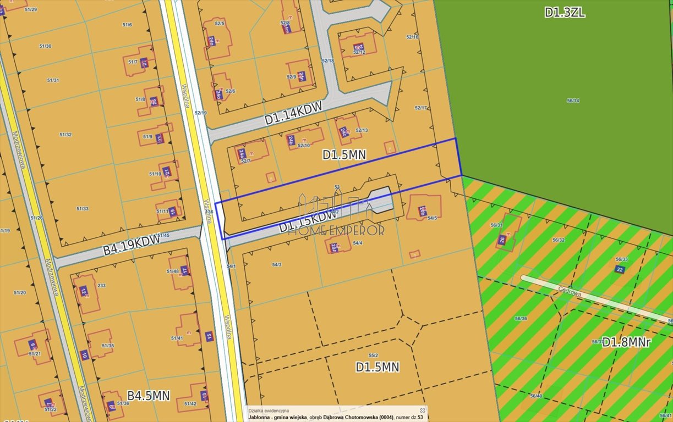Click parcel number 55/2
The image size is (673, 422).
pyautogui.click(x=374, y=355)
